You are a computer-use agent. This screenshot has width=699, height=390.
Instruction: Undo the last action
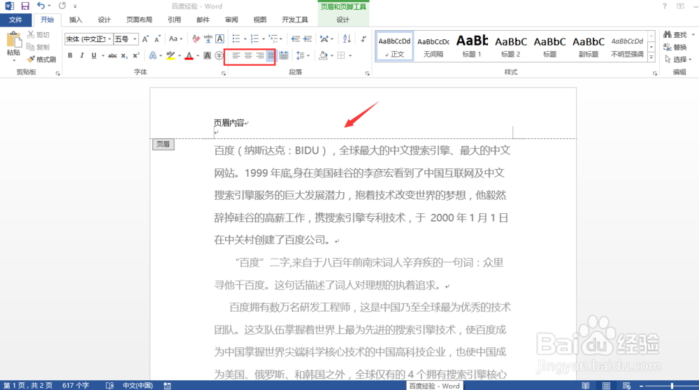[41, 6]
